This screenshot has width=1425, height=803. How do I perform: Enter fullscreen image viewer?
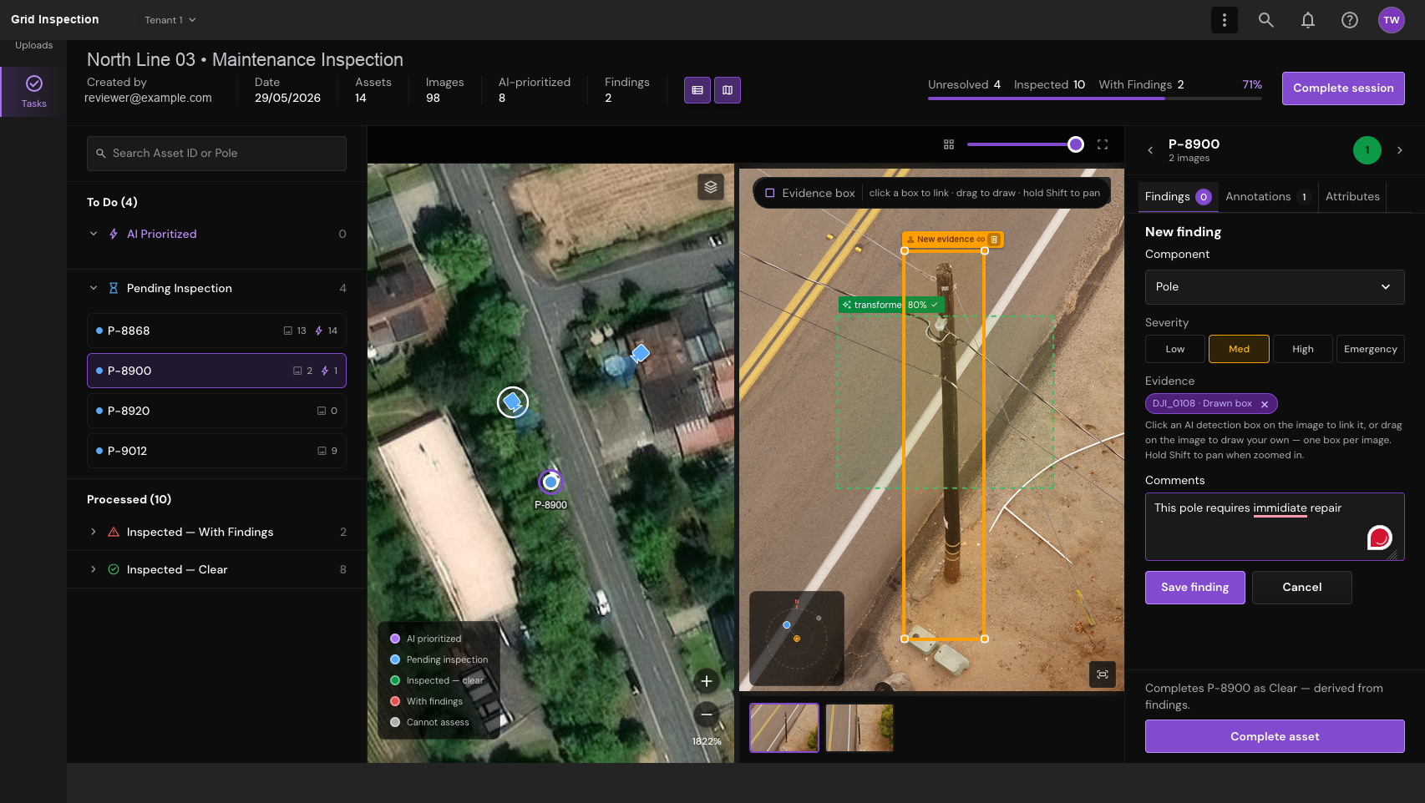coord(1103,144)
